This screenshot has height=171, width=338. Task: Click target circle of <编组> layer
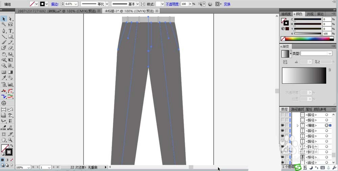tap(327, 125)
